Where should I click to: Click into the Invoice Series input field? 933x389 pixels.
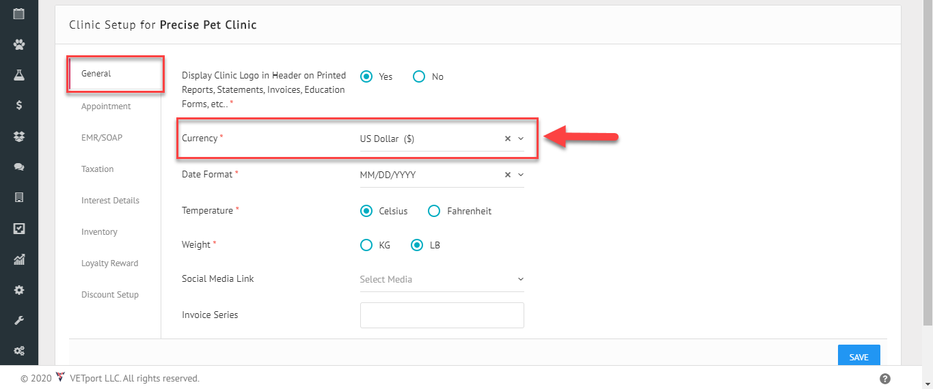tap(442, 315)
